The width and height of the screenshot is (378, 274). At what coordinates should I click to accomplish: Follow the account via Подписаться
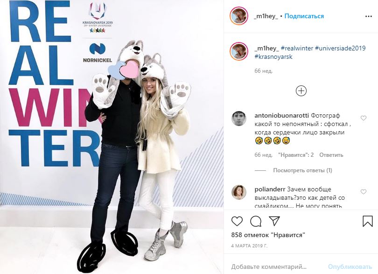point(304,16)
